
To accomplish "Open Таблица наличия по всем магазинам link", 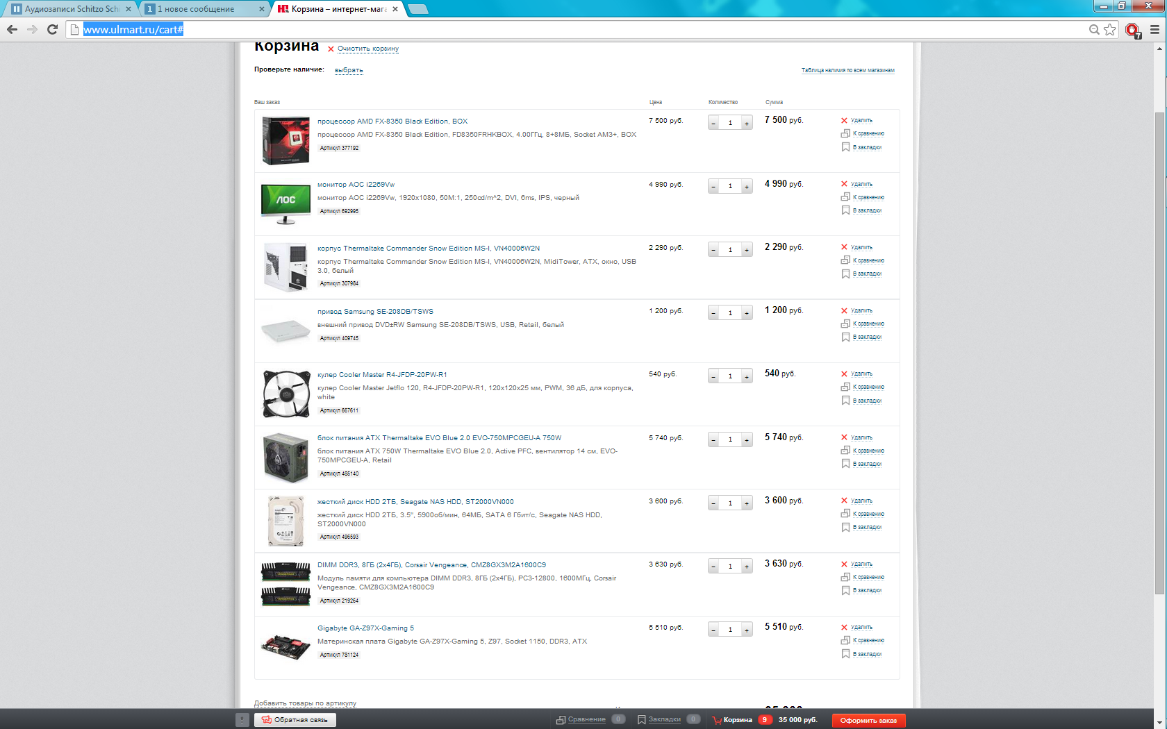I will pyautogui.click(x=847, y=70).
